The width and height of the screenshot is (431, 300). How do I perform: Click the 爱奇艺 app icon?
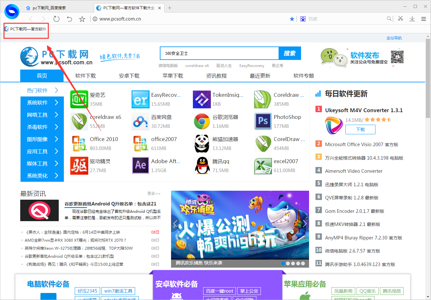coord(79,99)
